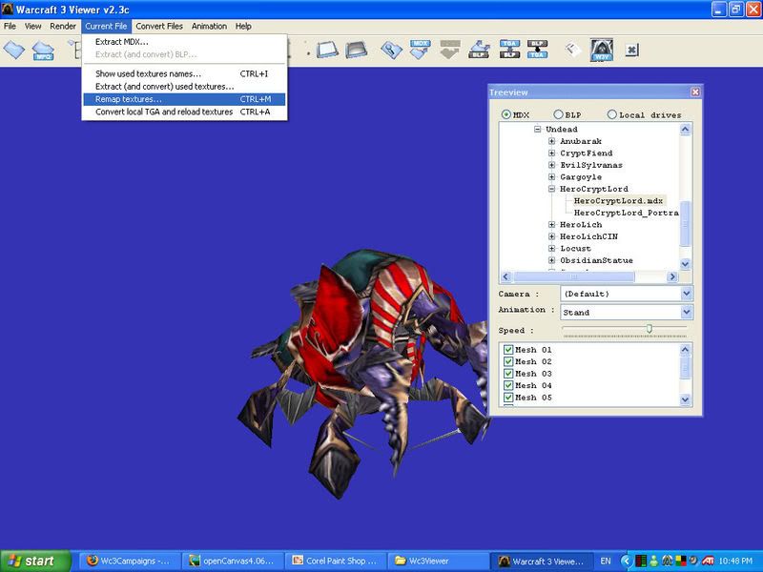Close the Treeview panel
763x572 pixels.
pyautogui.click(x=695, y=92)
